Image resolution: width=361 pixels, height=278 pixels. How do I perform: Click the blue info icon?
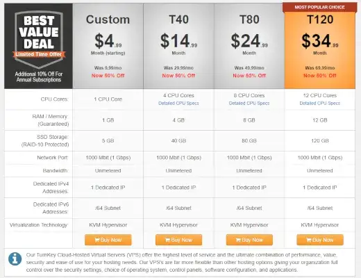[15, 259]
